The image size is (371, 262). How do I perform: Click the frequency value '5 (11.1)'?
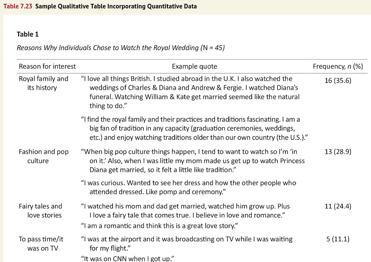pyautogui.click(x=338, y=239)
